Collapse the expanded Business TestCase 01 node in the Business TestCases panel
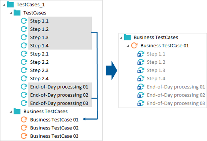This screenshot has height=141, width=207. (x=128, y=46)
